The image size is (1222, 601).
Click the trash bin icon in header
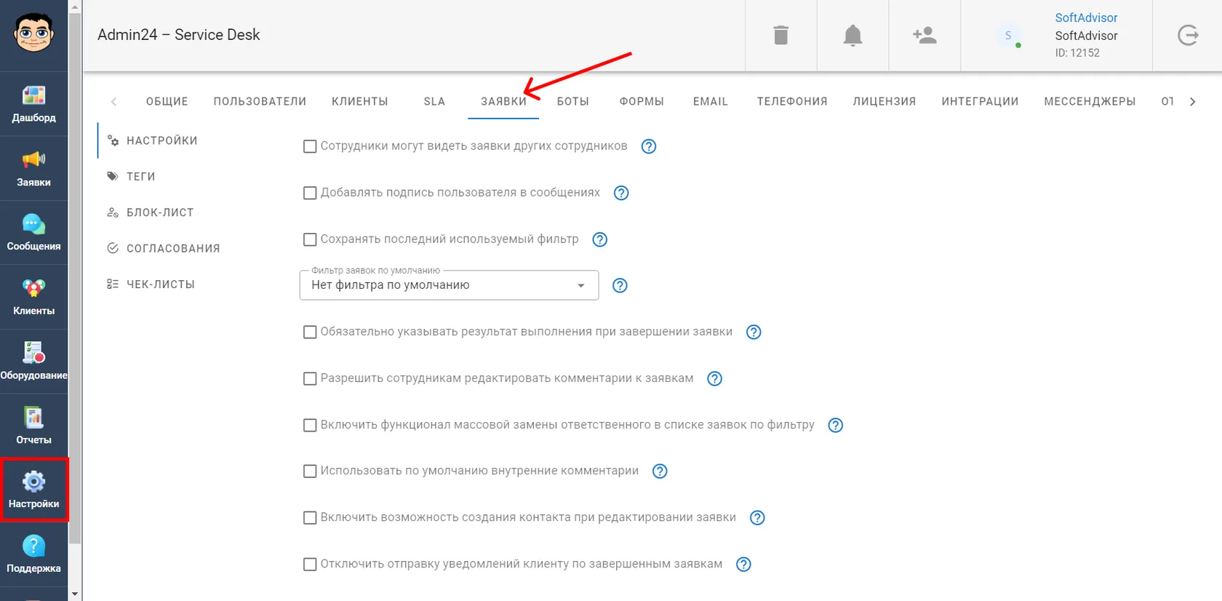pos(781,35)
